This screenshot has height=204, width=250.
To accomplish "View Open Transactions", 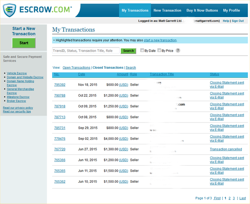I will [x=76, y=68].
